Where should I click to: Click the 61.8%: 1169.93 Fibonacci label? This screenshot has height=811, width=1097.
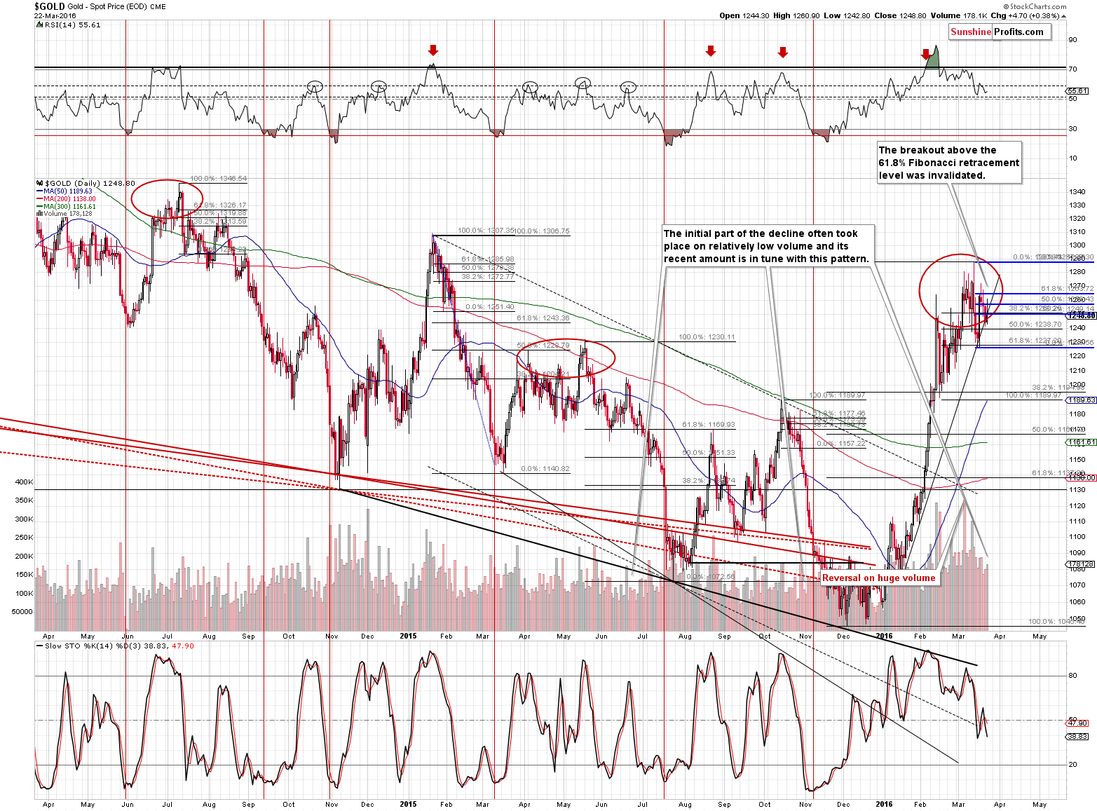[x=709, y=425]
